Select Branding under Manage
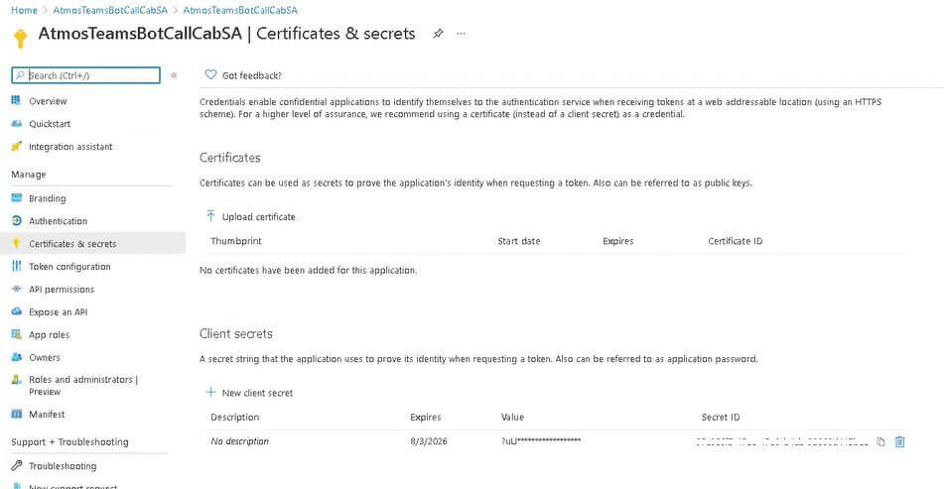This screenshot has height=489, width=944. (47, 198)
